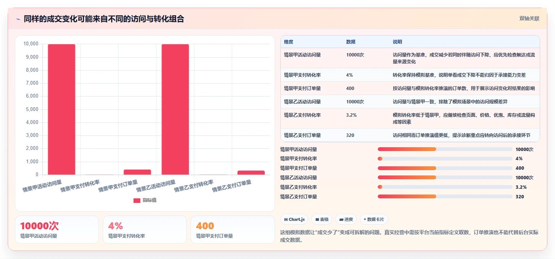
Task: Click the 情景乙支付转化率 progress bar
Action: click(x=445, y=187)
